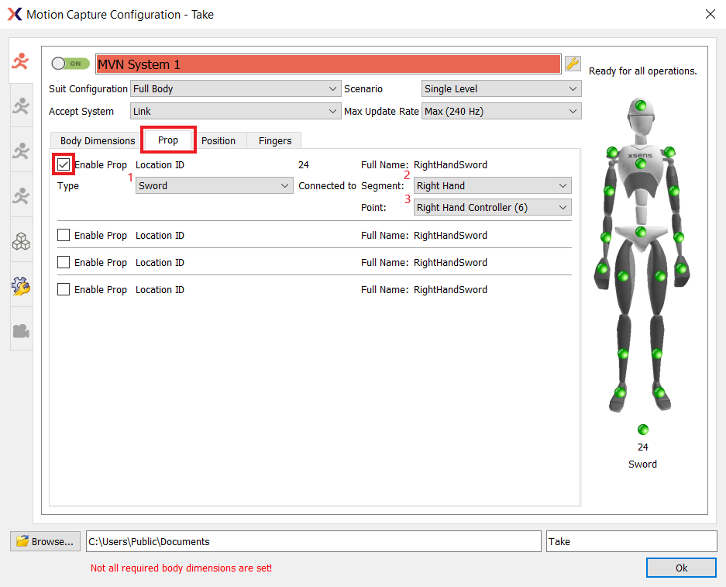
Task: Select the fourth grey runner system tab
Action: tap(21, 195)
